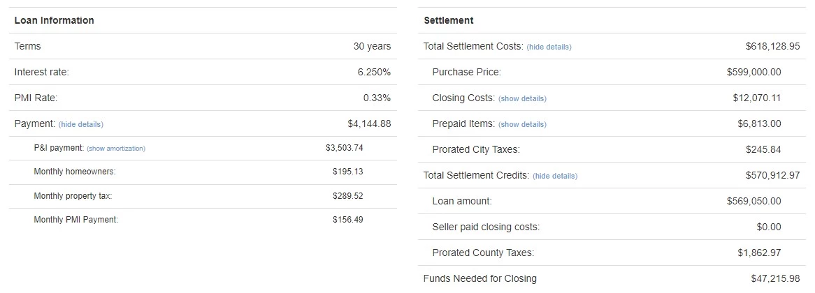This screenshot has height=293, width=815.
Task: Select the Settlement heading
Action: point(449,21)
